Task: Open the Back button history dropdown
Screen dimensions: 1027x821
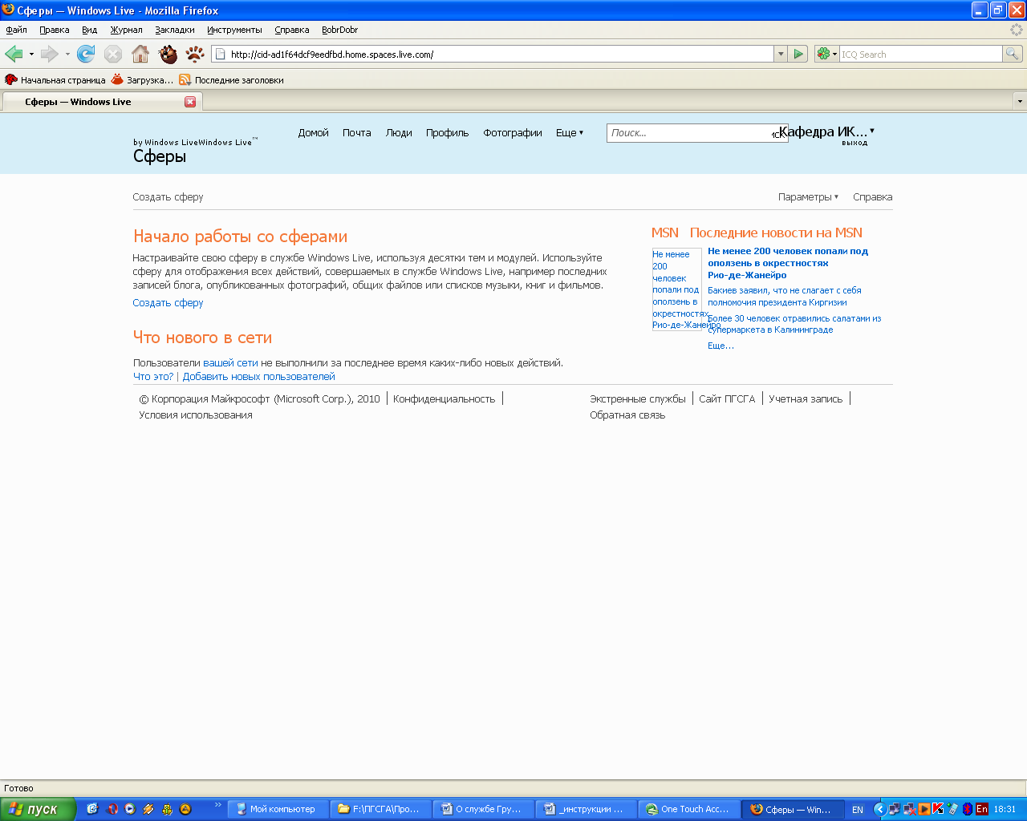Action: (x=31, y=54)
